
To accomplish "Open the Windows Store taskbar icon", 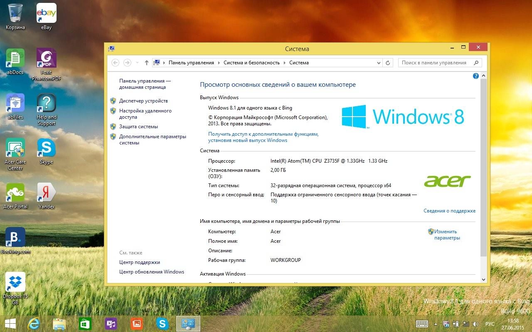I will (x=85, y=324).
